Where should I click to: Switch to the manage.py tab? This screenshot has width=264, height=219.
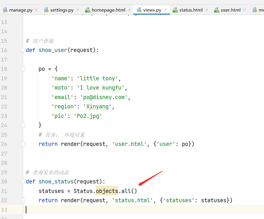point(20,10)
